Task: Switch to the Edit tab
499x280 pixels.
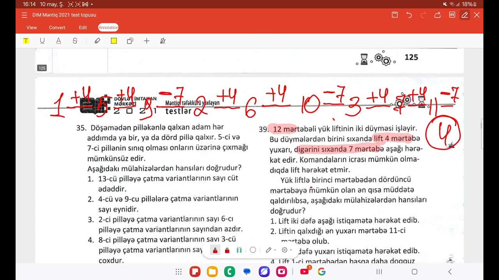Action: coord(83,28)
